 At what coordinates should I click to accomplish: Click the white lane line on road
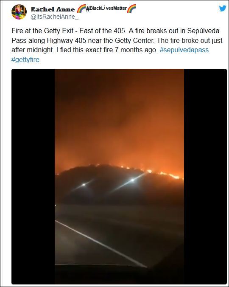pyautogui.click(x=101, y=244)
